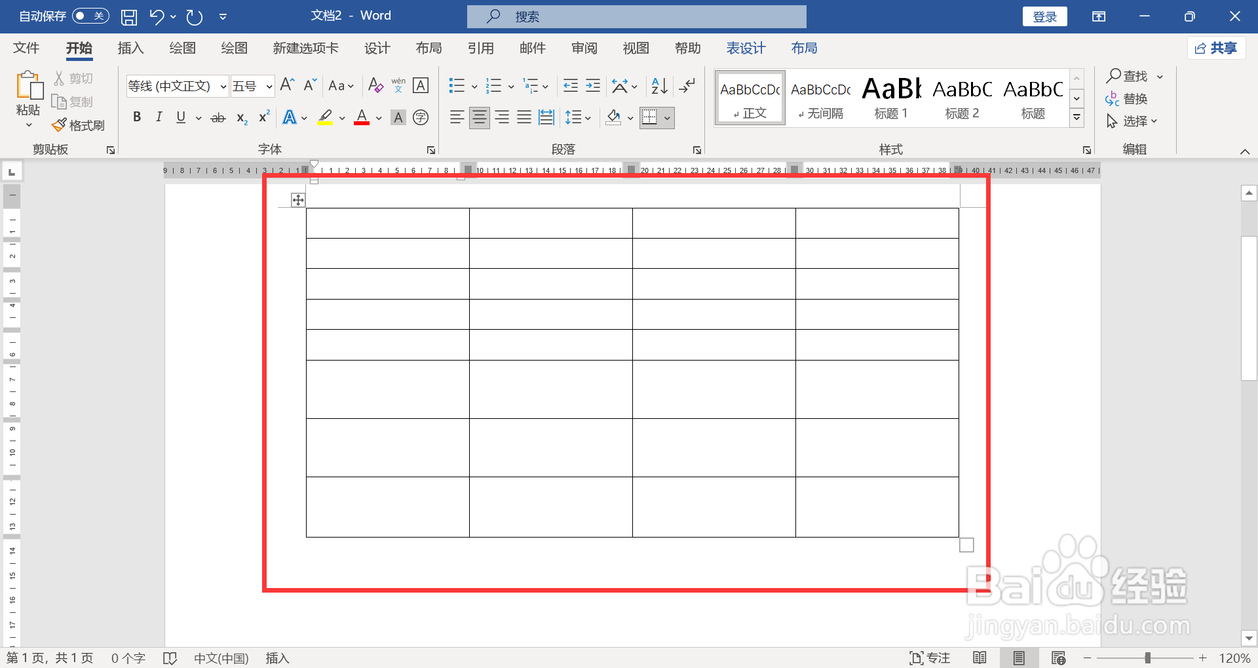
Task: Open Table Design (表设计) tab
Action: tap(746, 48)
